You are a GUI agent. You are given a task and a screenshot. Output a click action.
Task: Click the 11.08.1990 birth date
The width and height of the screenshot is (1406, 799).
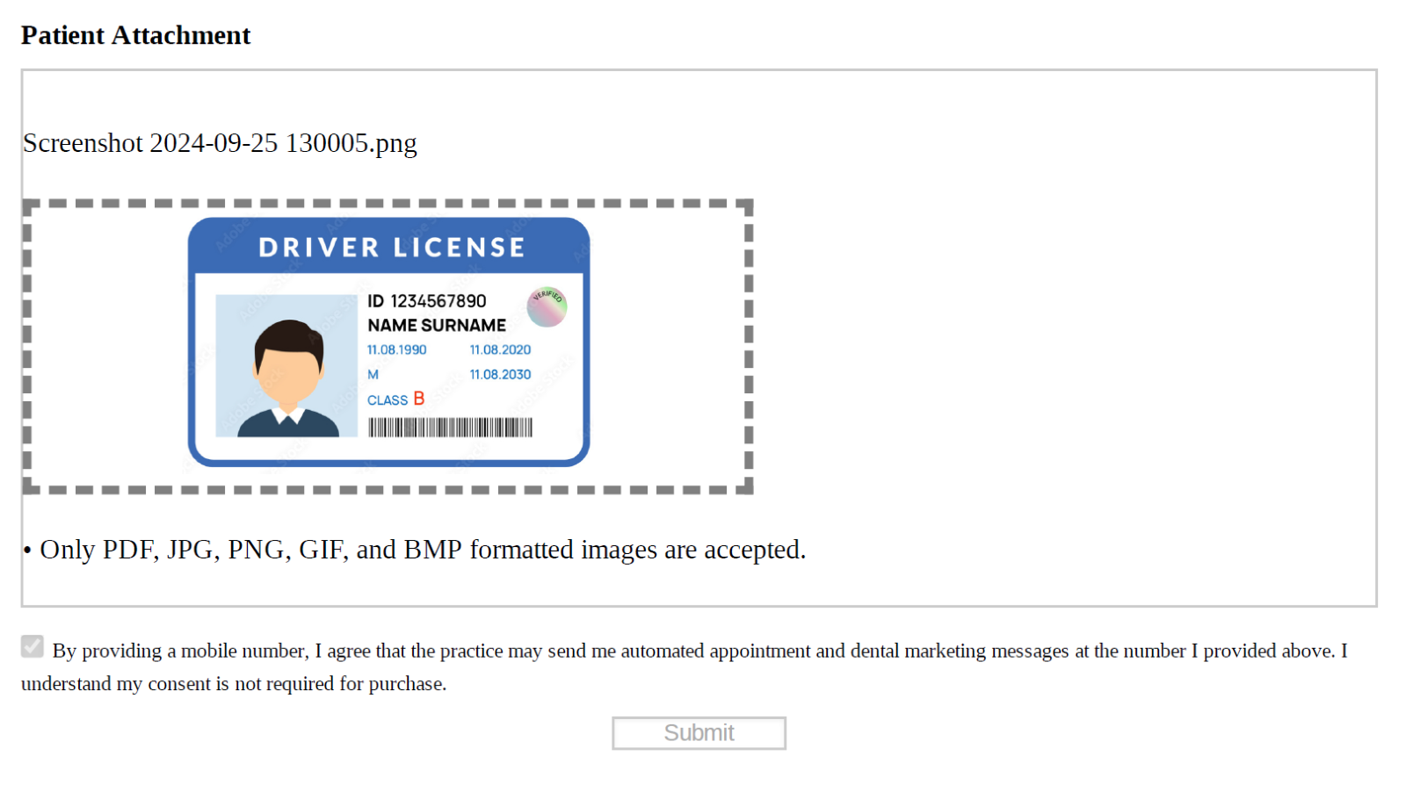click(x=396, y=349)
